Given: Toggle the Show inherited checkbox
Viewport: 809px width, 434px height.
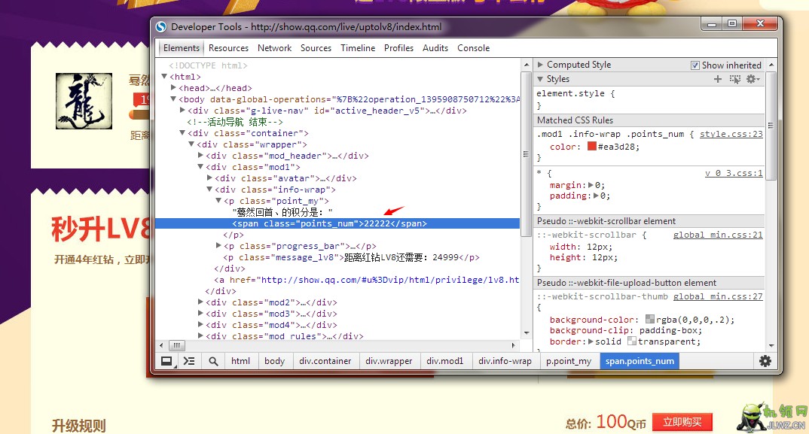Looking at the screenshot, I should click(x=695, y=65).
